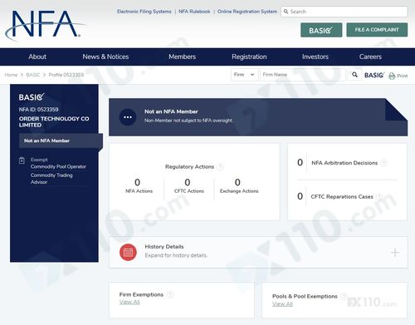Click the red History Details calendar icon
This screenshot has width=415, height=325.
tap(128, 252)
